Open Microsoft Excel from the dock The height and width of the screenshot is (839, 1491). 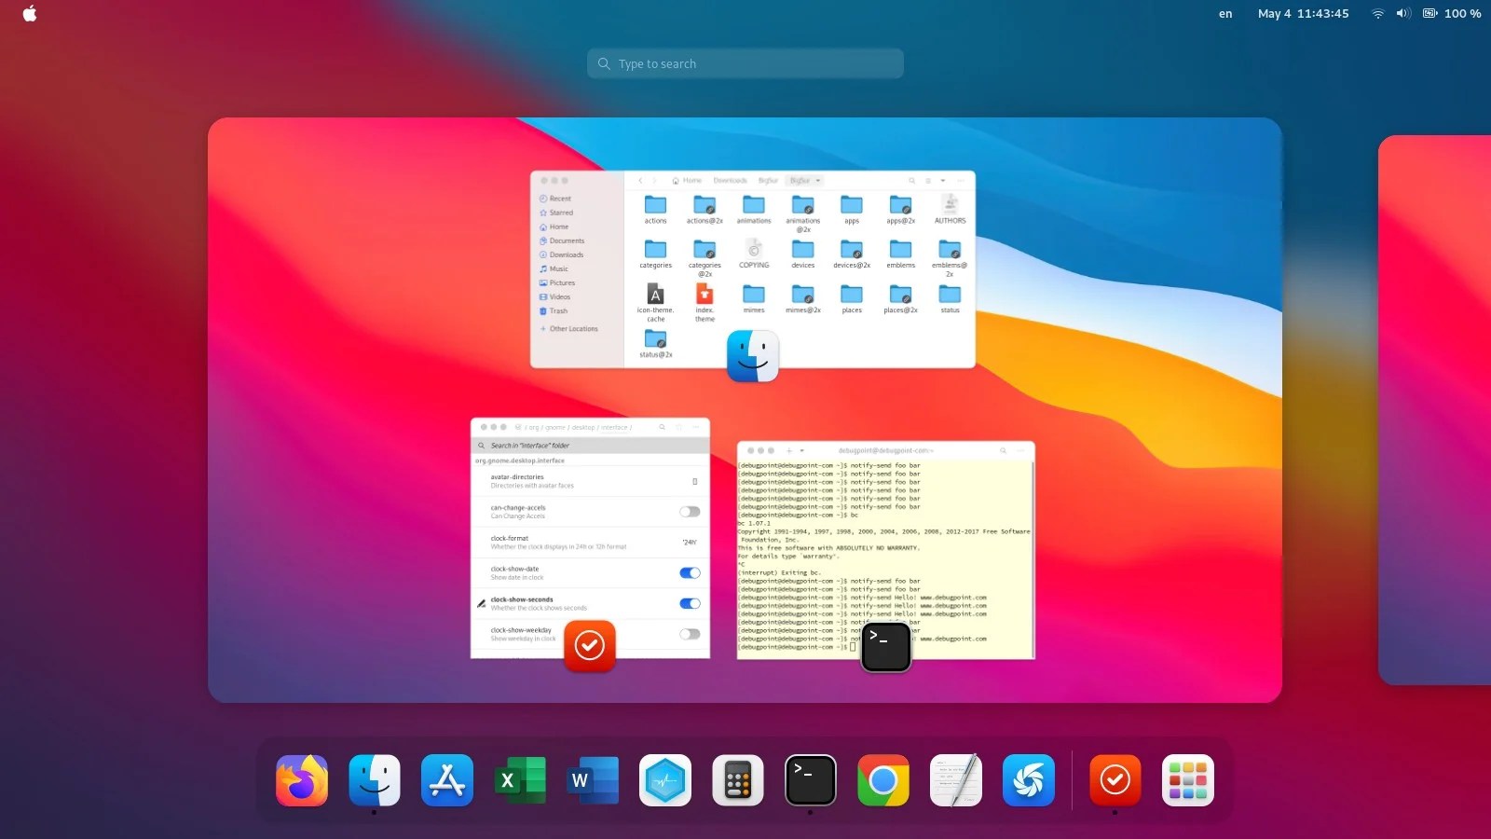click(519, 780)
